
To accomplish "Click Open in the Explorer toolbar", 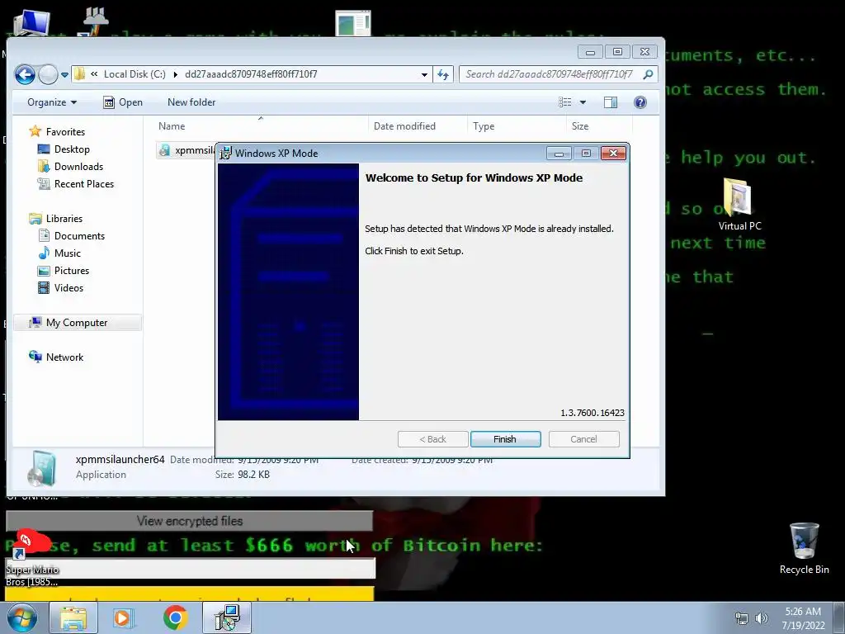I will point(123,102).
